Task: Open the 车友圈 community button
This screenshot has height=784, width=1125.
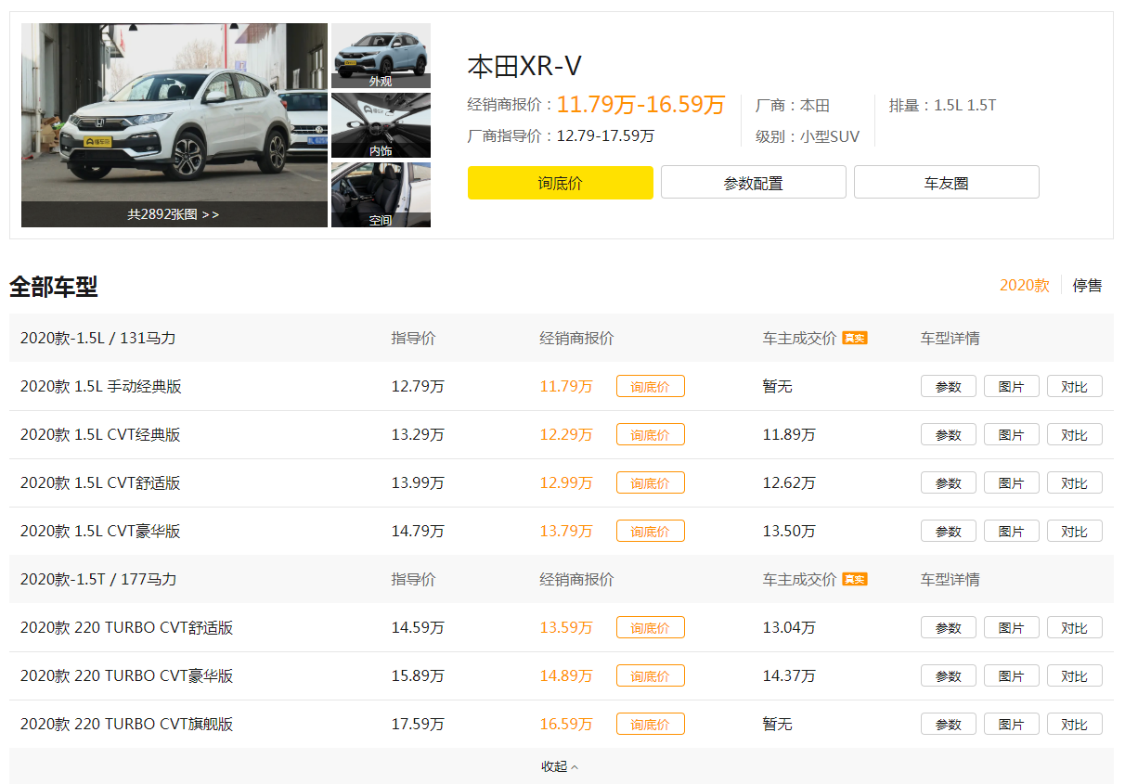Action: tap(947, 183)
